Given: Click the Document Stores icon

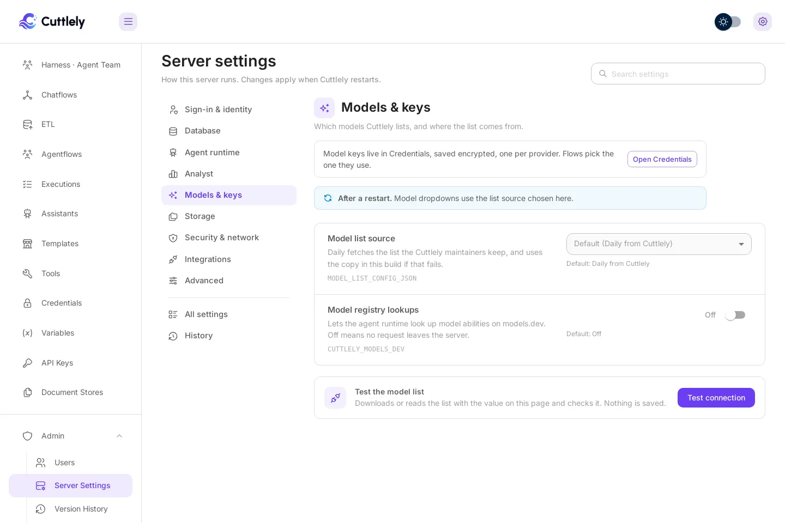Looking at the screenshot, I should point(27,392).
